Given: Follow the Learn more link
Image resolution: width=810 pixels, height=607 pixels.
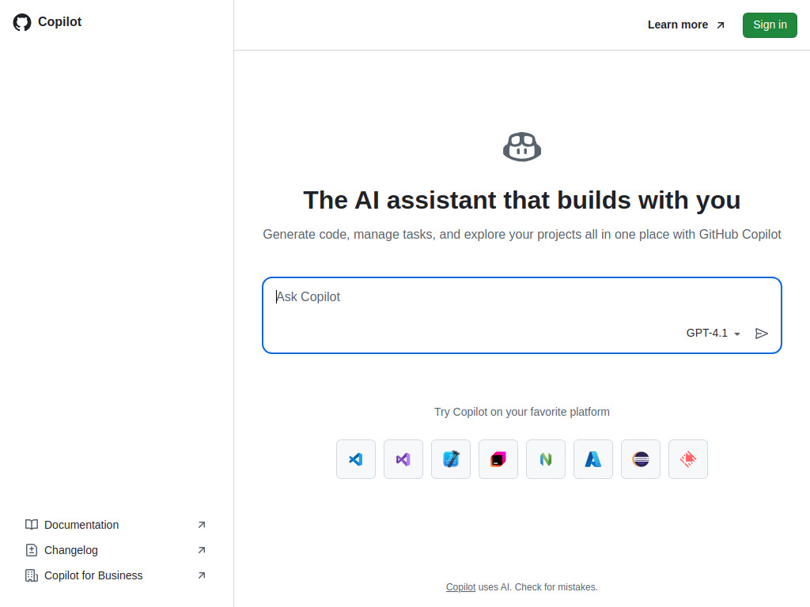Looking at the screenshot, I should pos(686,25).
